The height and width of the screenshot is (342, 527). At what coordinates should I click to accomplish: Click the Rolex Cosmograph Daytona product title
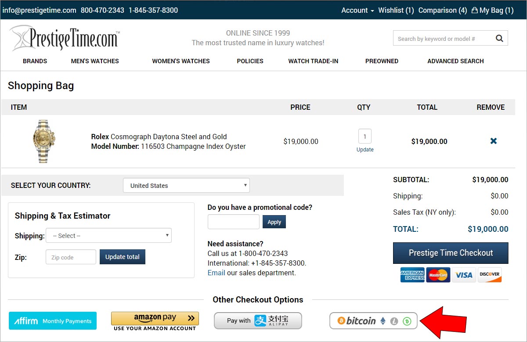tap(159, 137)
